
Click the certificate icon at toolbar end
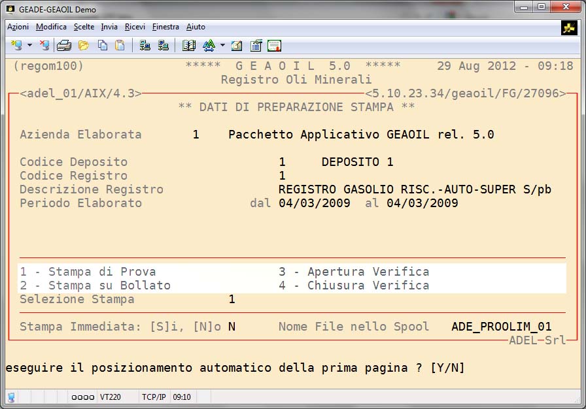[x=274, y=45]
